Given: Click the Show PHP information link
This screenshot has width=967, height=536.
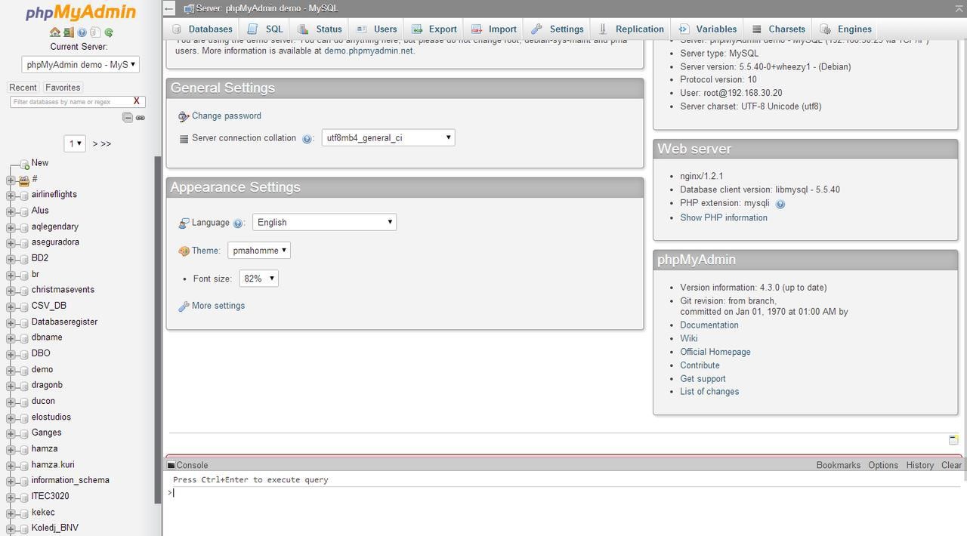Looking at the screenshot, I should (723, 217).
